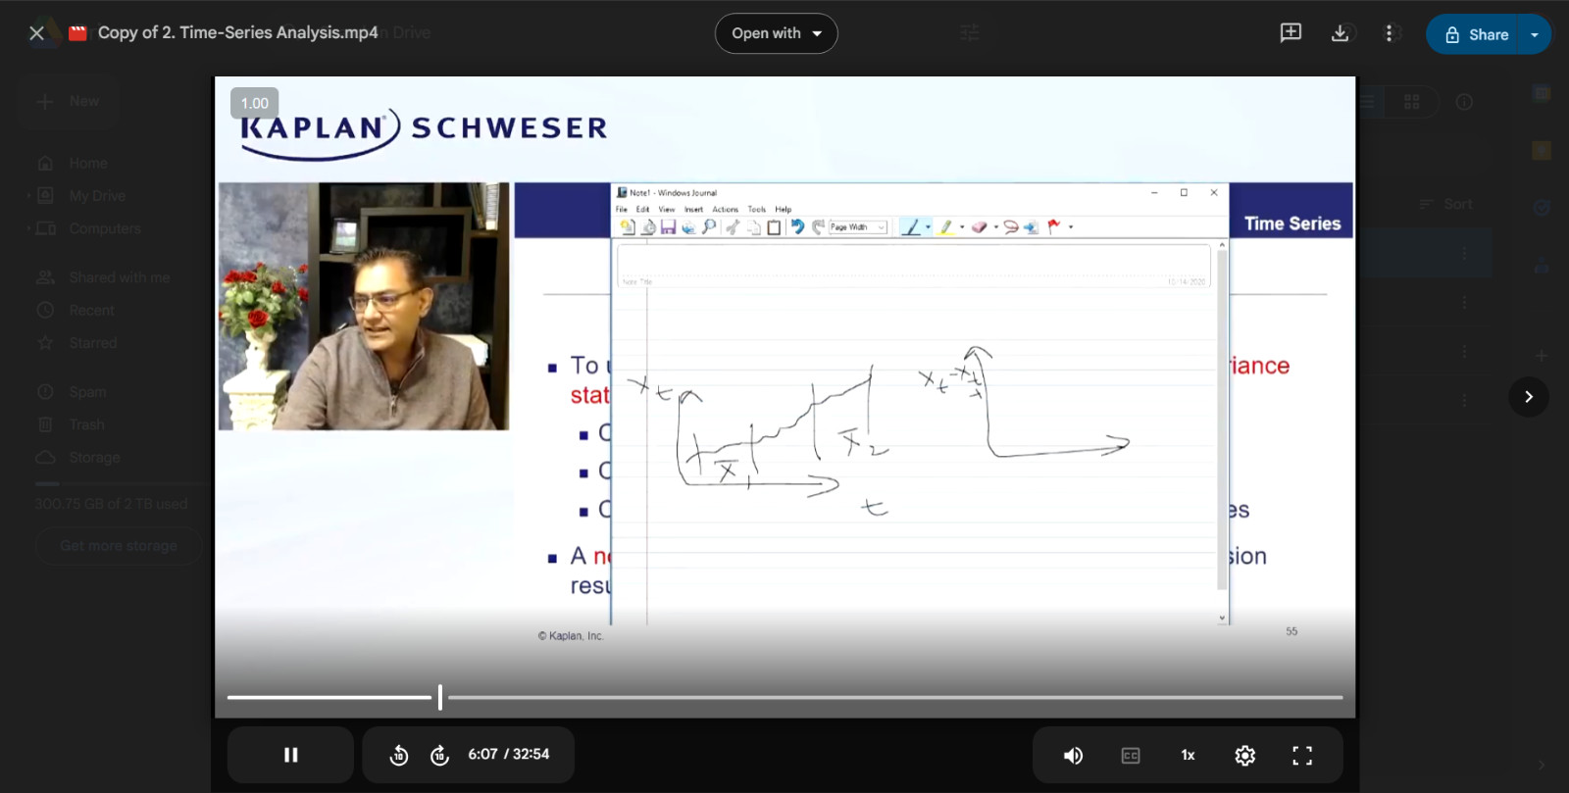Image resolution: width=1569 pixels, height=793 pixels.
Task: Add a comment to the file
Action: click(x=1291, y=33)
